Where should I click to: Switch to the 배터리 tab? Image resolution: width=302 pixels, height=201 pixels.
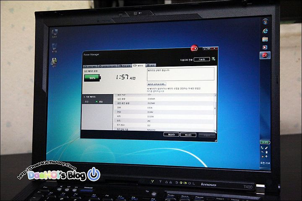click(139, 66)
